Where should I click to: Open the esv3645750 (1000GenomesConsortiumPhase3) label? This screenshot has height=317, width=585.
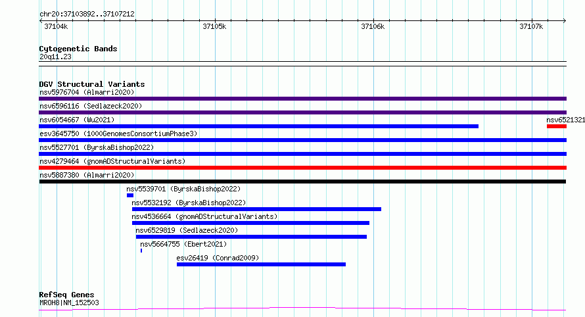click(x=118, y=134)
